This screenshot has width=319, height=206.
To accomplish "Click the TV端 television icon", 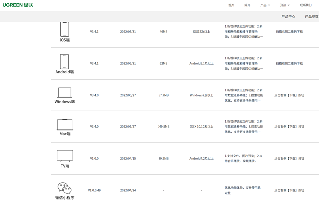I will click(x=65, y=156).
